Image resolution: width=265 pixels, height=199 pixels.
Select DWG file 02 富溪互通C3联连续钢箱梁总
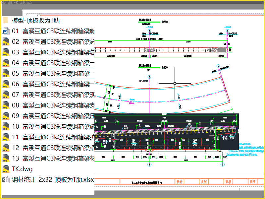[48, 42]
